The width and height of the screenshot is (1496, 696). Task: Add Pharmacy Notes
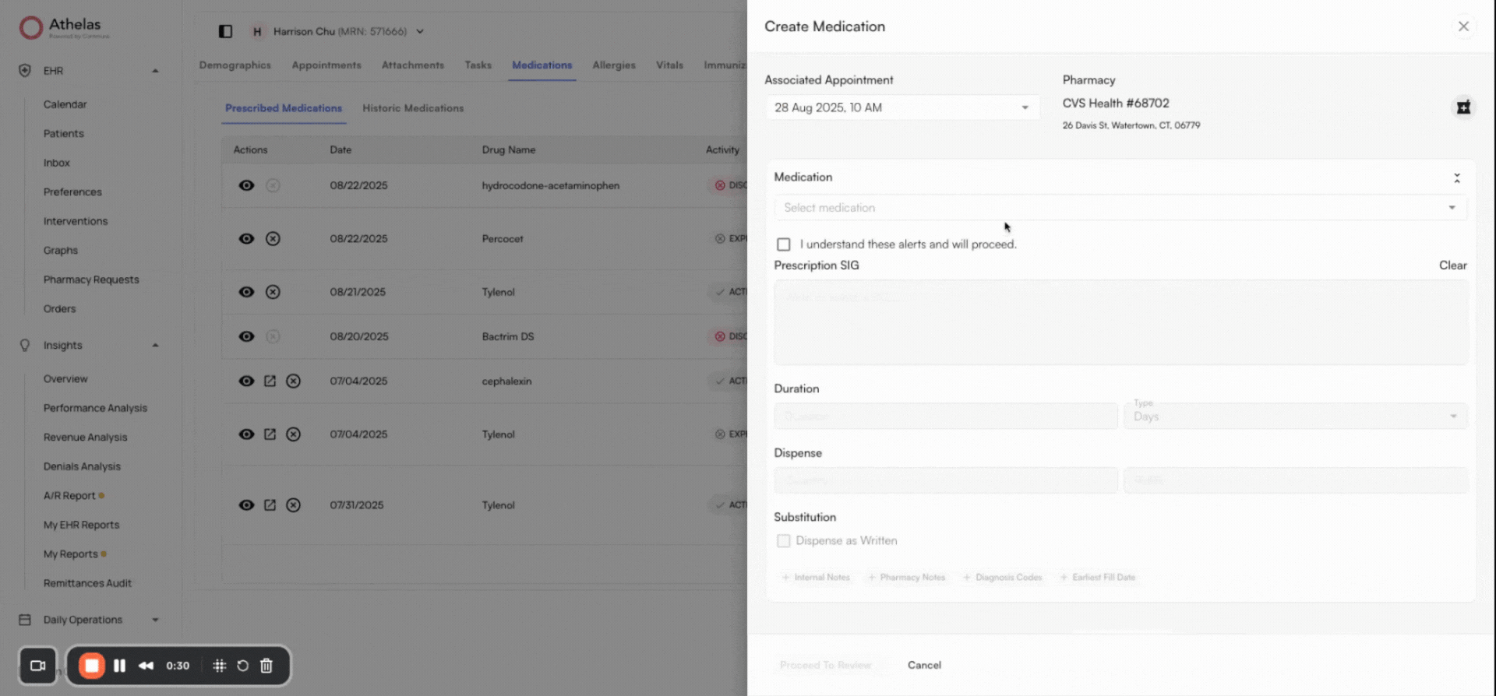(906, 578)
